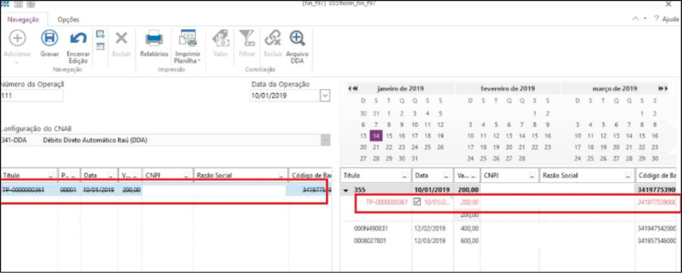Select day 14 in janeiro de 2019
The width and height of the screenshot is (682, 273).
[375, 136]
